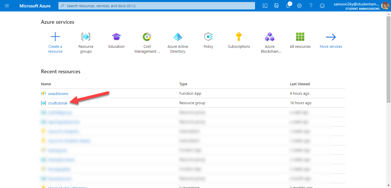This screenshot has height=188, width=391.
Task: Click the More services label
Action: 331,47
